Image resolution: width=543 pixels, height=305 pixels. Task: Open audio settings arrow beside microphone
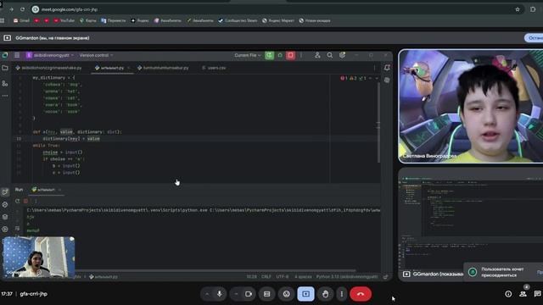[207, 294]
